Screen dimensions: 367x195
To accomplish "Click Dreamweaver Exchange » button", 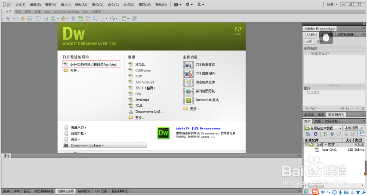I will pyautogui.click(x=105, y=145).
